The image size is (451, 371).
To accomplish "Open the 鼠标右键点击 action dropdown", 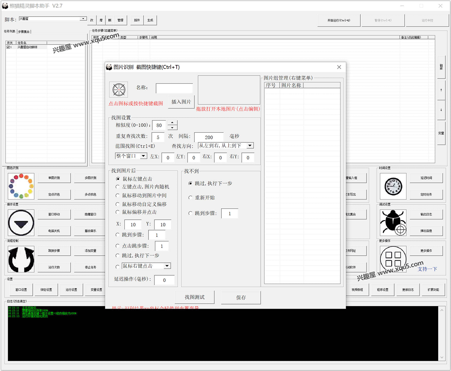I will (x=167, y=266).
